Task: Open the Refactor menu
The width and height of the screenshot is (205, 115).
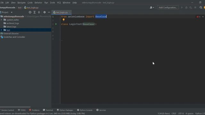Action: tap(38, 3)
